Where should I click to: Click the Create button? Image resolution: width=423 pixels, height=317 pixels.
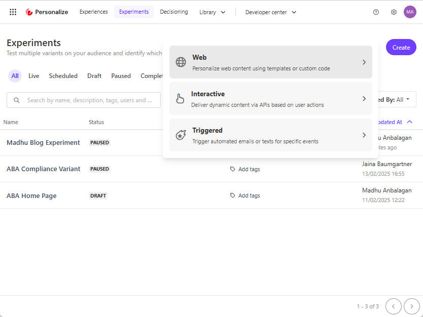[401, 47]
